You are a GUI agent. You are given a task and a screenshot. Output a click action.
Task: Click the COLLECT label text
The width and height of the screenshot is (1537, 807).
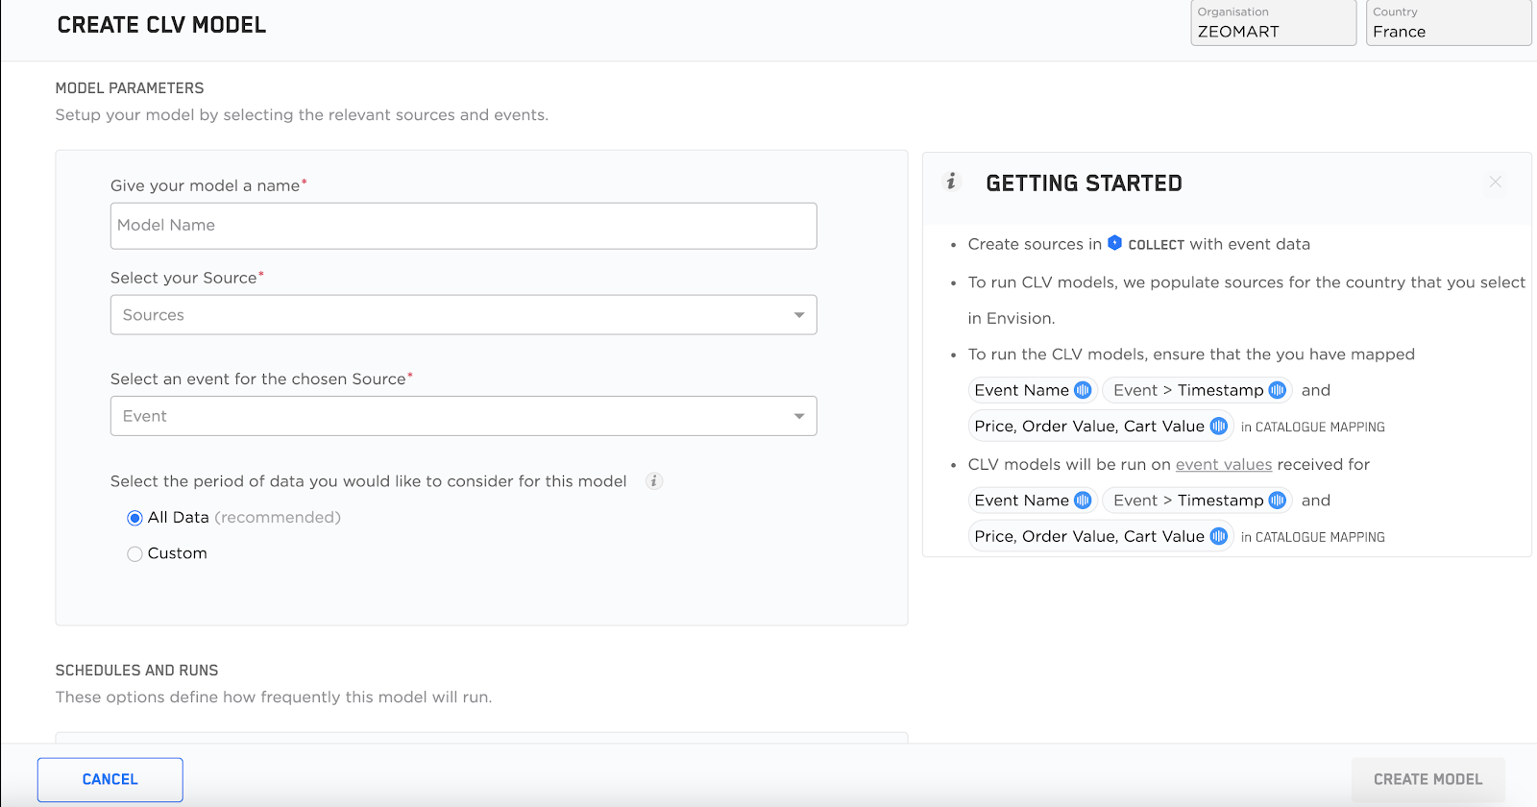pos(1157,245)
